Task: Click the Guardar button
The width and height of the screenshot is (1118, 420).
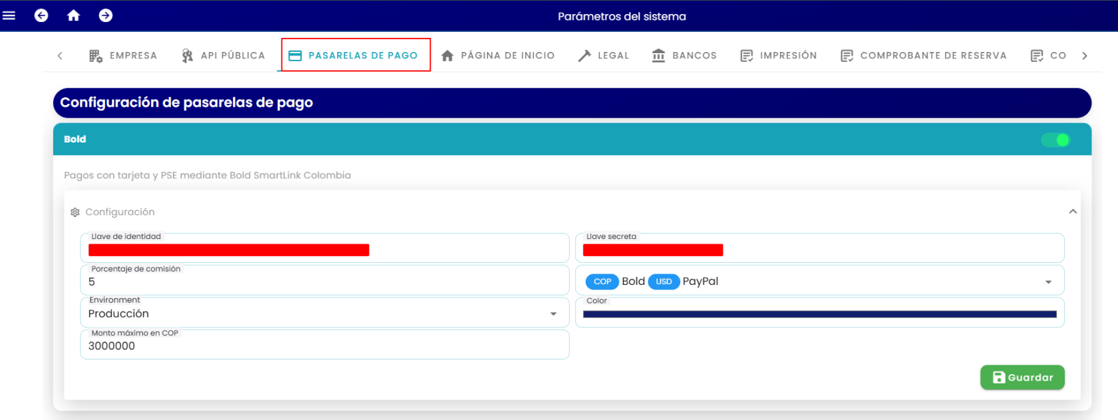Action: coord(1022,377)
